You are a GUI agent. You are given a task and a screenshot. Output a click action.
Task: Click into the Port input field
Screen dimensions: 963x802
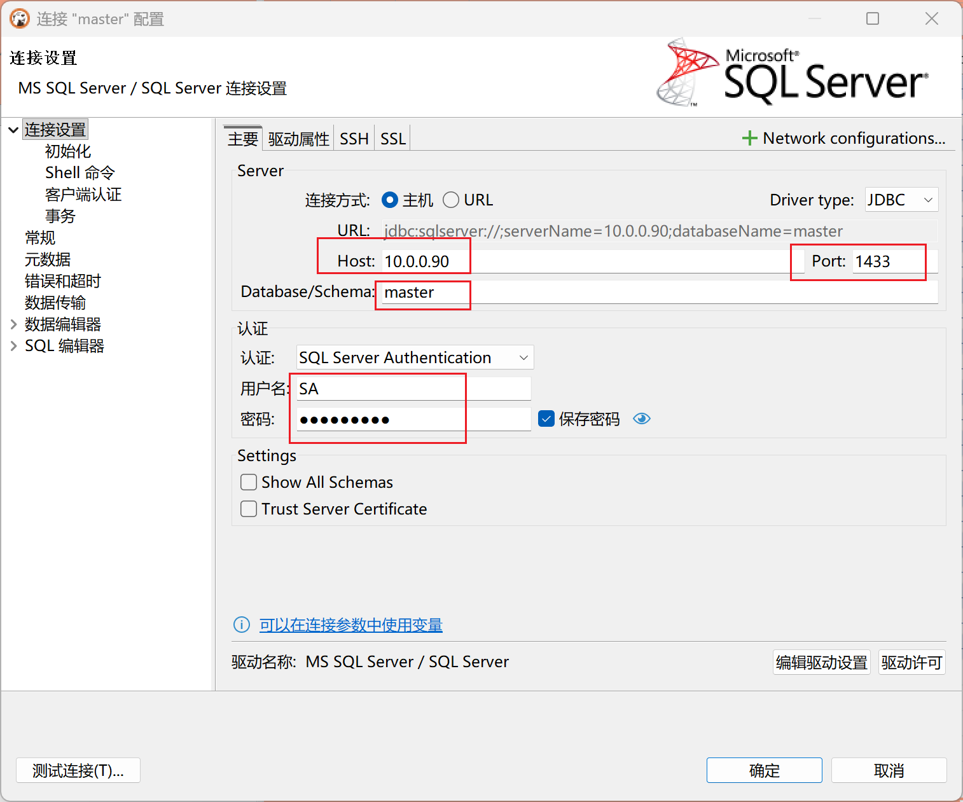coord(895,261)
